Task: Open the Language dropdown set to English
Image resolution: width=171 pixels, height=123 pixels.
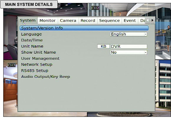Action: coord(129,34)
